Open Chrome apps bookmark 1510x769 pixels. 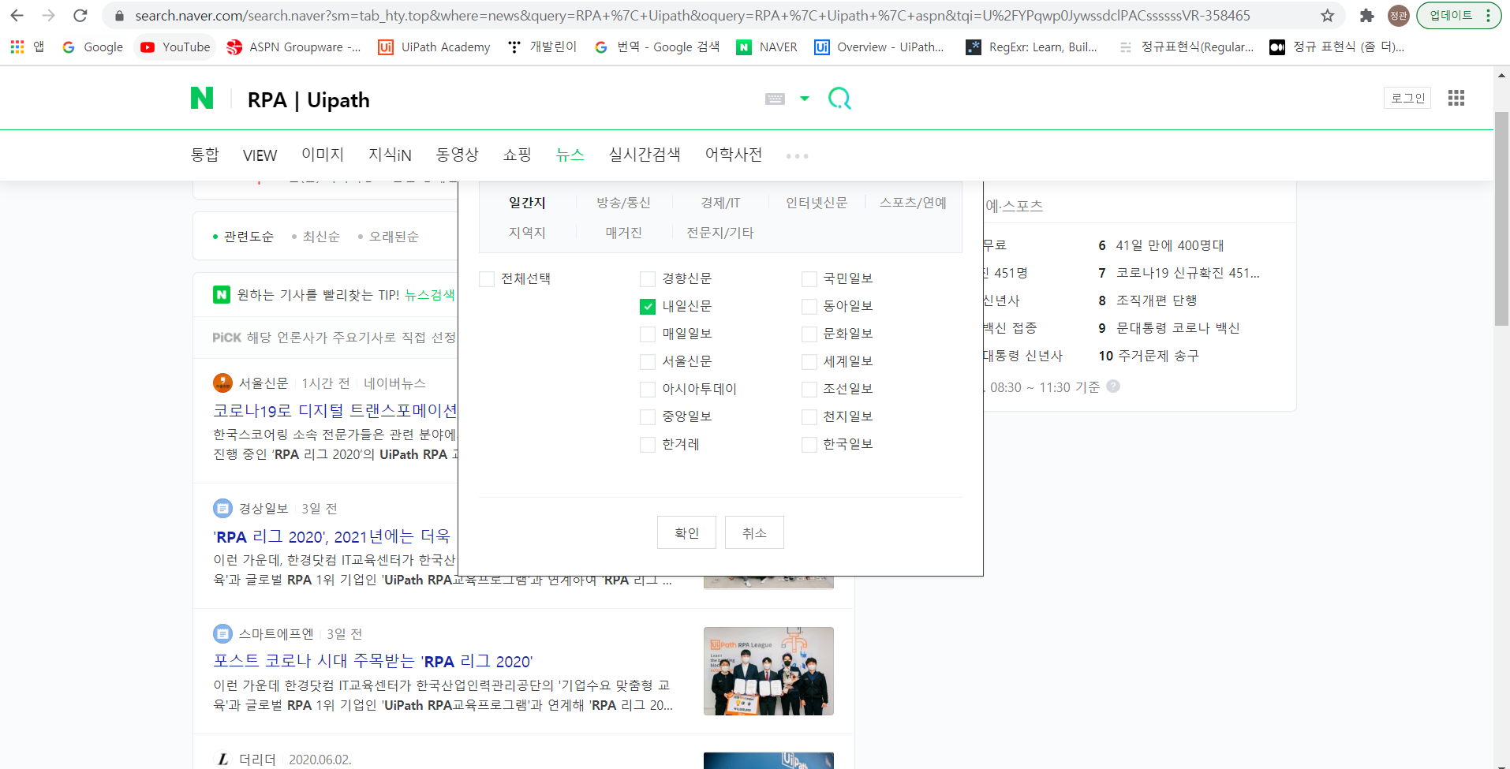point(27,47)
